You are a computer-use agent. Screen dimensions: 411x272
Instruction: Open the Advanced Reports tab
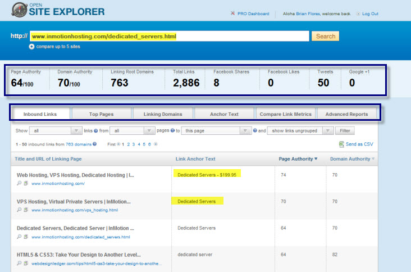[x=346, y=114]
